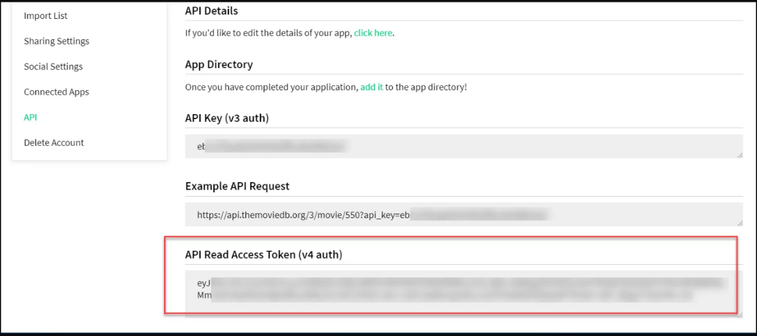Click the 'API Details' heading
Viewport: 757px width, 336px height.
211,11
